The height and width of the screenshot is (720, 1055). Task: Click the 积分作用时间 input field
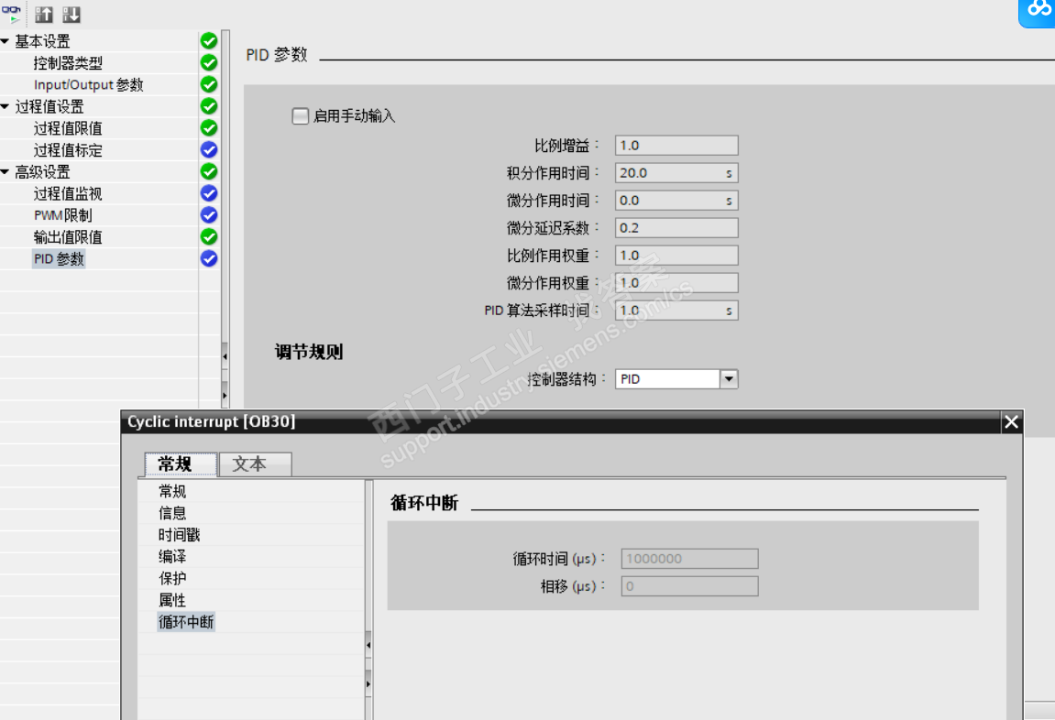click(x=676, y=173)
